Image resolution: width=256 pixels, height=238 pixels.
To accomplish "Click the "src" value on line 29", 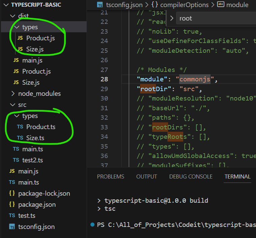I will (x=189, y=89).
